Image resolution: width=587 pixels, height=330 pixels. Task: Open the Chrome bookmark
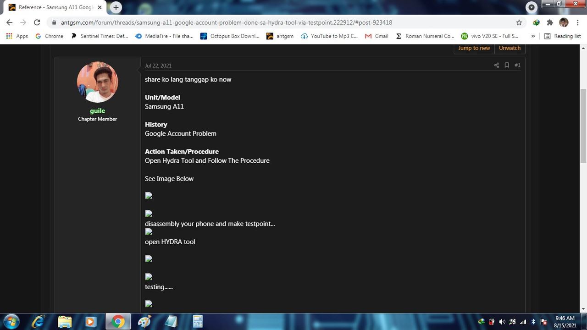click(x=49, y=36)
